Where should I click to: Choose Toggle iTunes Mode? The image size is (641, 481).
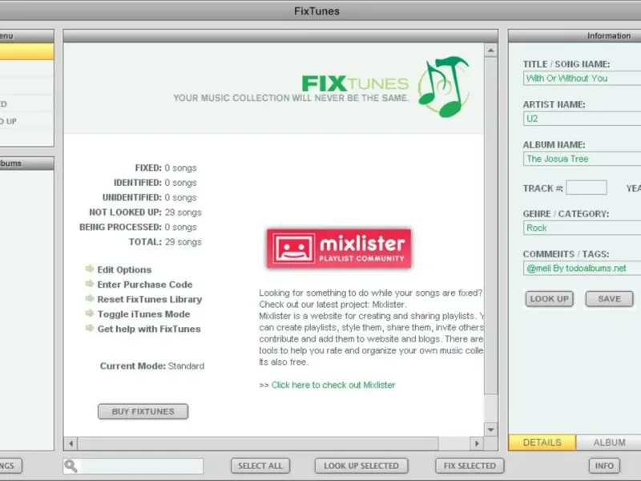pyautogui.click(x=143, y=314)
